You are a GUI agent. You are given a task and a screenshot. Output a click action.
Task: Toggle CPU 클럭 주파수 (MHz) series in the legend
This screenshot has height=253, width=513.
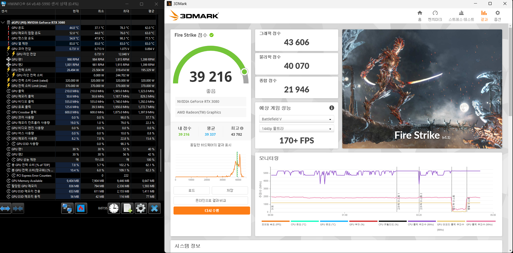422,223
